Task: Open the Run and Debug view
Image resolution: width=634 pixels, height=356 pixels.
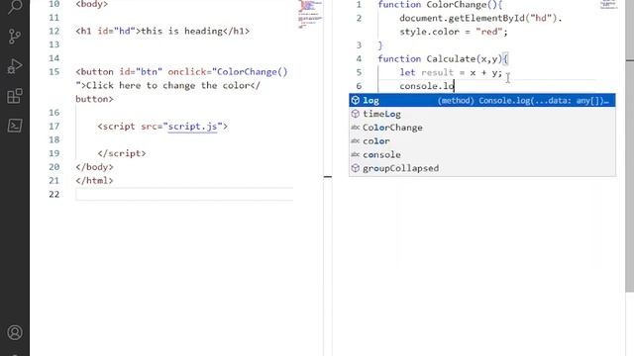Action: (15, 66)
